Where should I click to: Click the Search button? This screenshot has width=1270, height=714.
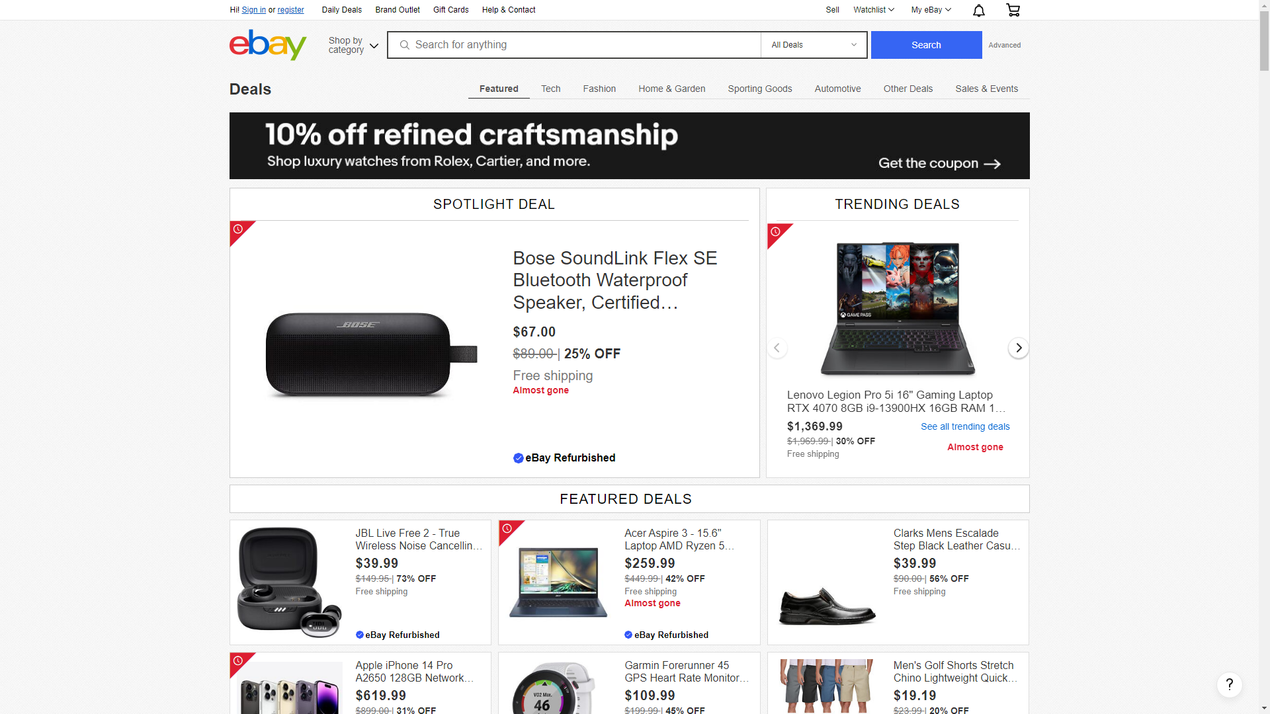[x=925, y=44]
